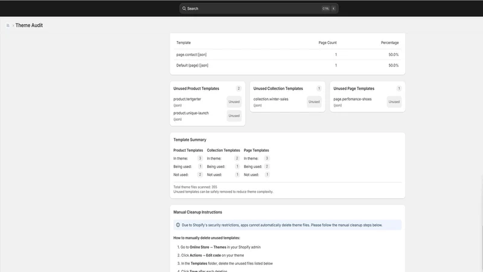Viewport: 483px width, 272px height.
Task: Click the Collection Templates summary column title
Action: pyautogui.click(x=223, y=151)
